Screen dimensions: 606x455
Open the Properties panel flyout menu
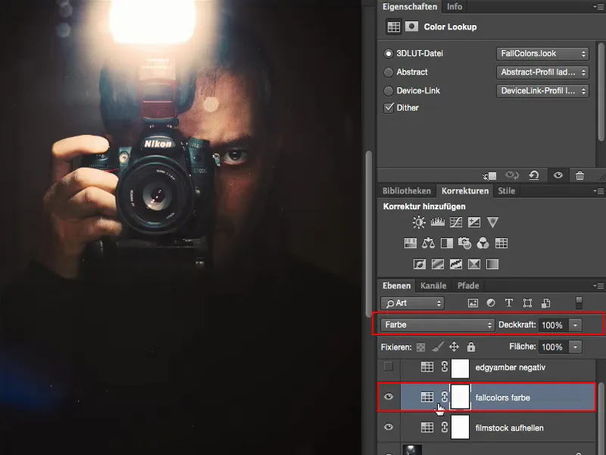pos(599,7)
